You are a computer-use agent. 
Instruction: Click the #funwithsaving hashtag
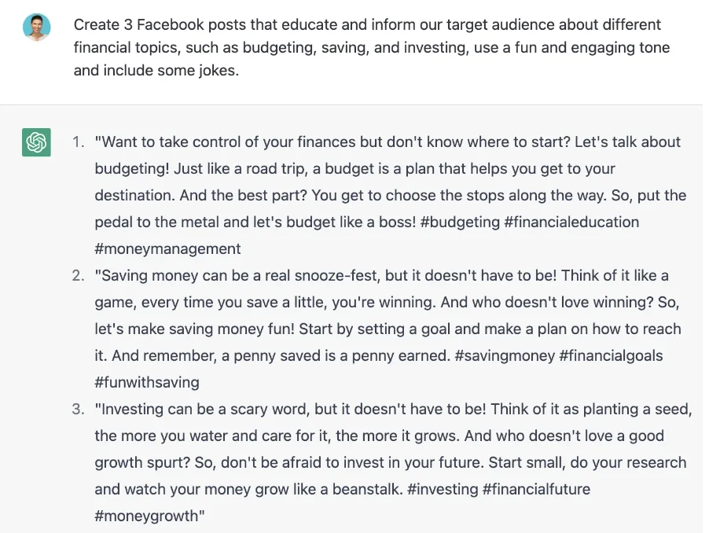[147, 382]
